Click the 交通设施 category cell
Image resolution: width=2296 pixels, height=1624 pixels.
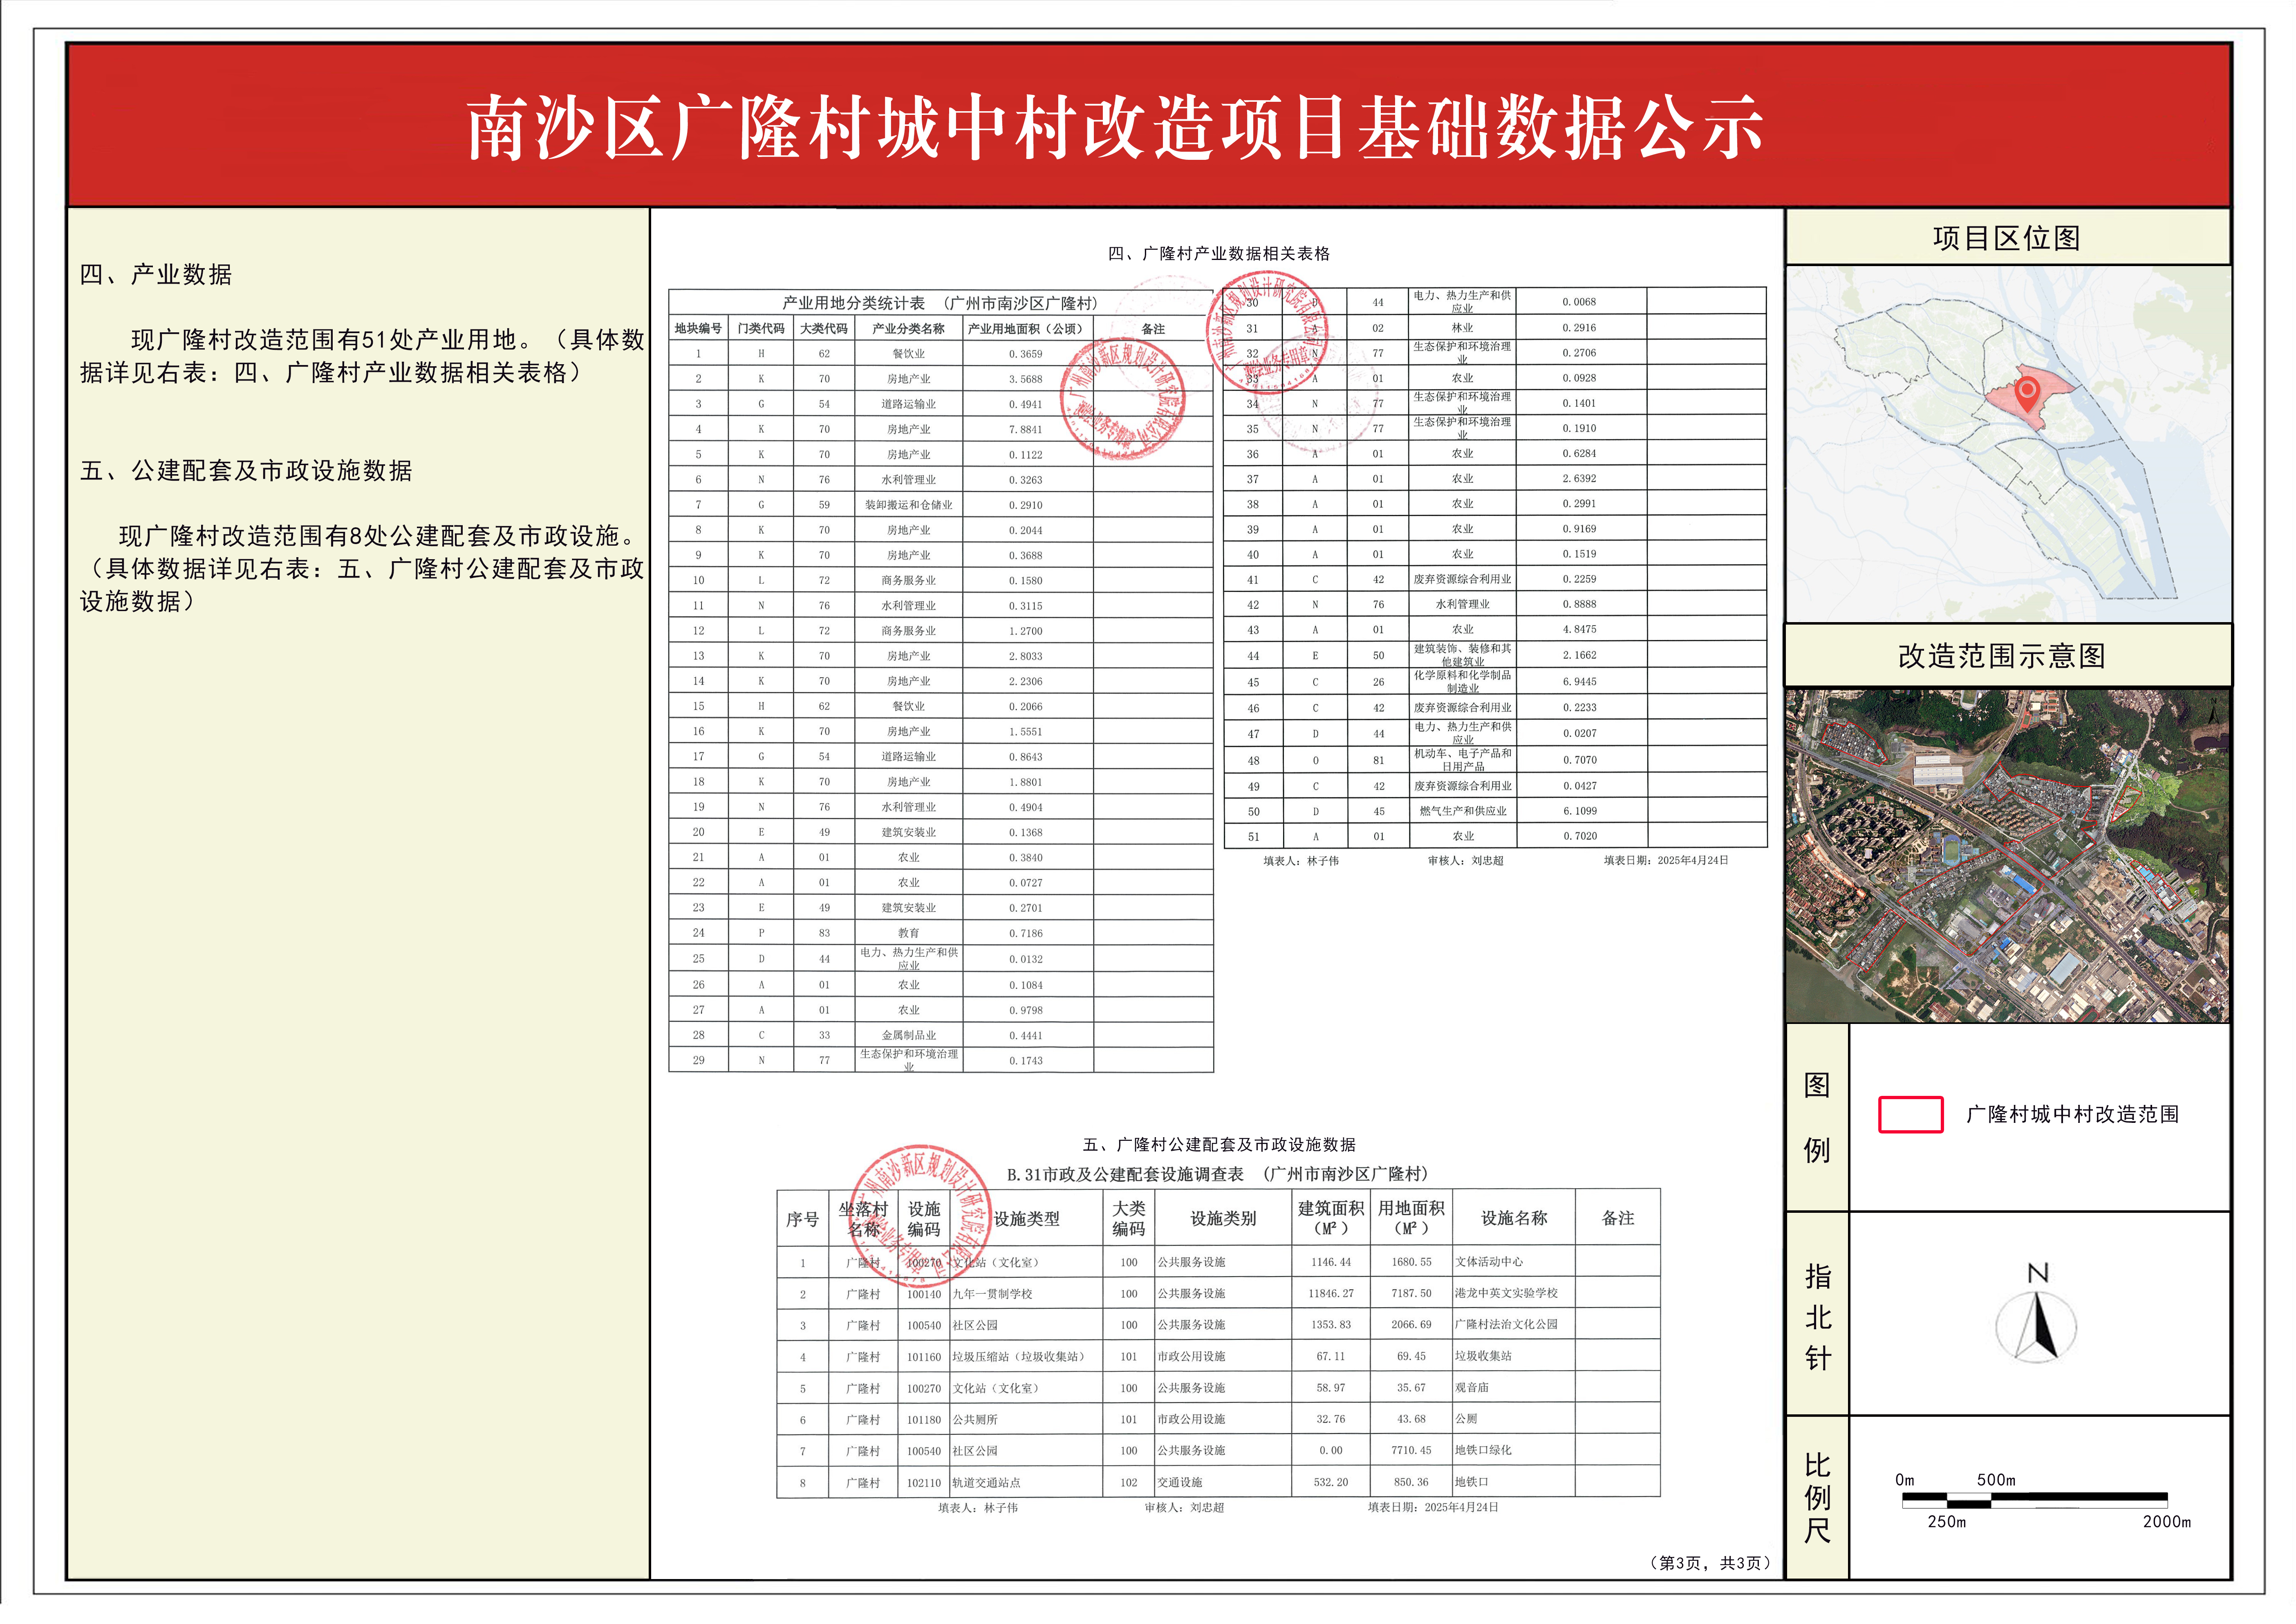[1180, 1483]
